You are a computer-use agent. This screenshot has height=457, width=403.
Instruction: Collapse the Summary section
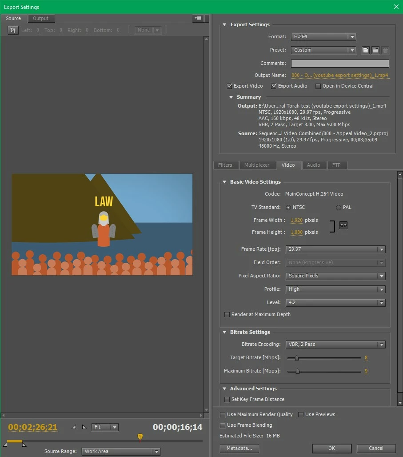tap(231, 97)
